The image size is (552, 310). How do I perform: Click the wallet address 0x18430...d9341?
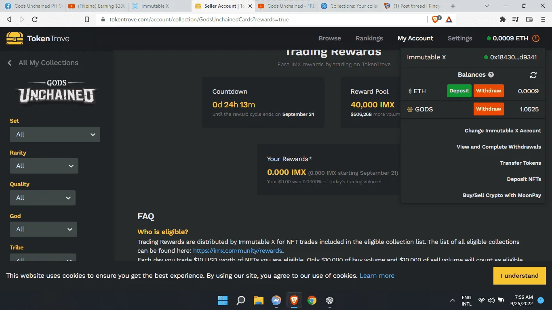click(514, 57)
